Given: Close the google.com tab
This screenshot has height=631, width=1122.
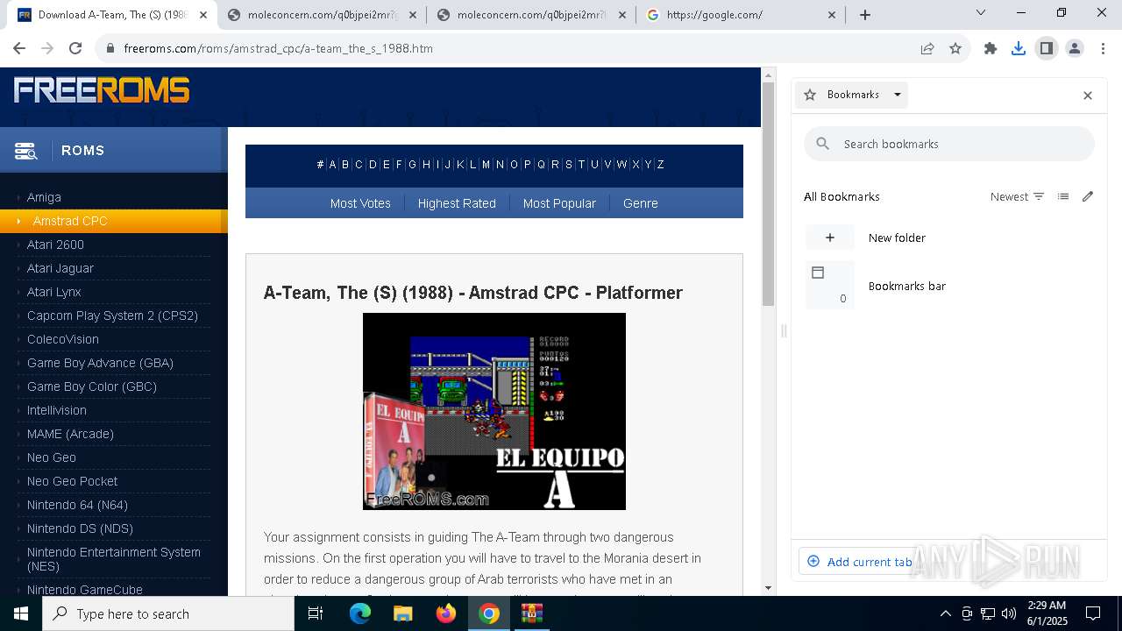Looking at the screenshot, I should (x=832, y=15).
